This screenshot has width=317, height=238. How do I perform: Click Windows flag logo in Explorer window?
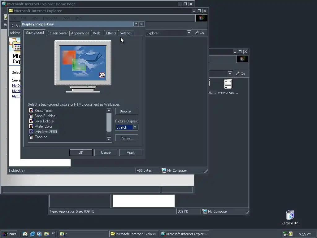[202, 18]
